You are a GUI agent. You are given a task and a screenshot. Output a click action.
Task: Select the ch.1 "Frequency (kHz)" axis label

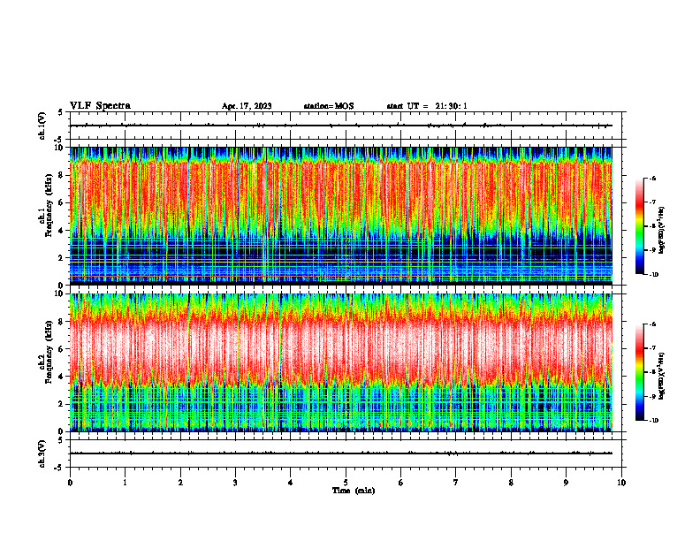tap(49, 205)
